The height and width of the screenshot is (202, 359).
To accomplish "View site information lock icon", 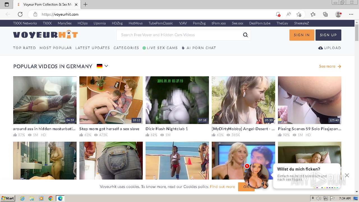I will tap(35, 14).
